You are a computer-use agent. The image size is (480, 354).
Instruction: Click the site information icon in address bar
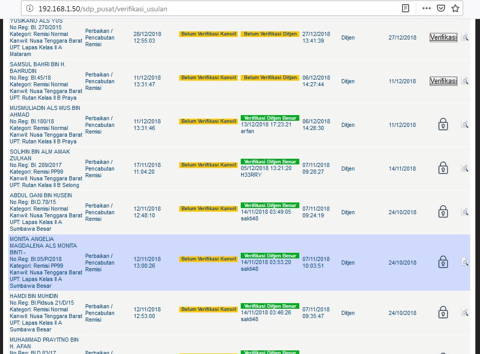pos(30,8)
